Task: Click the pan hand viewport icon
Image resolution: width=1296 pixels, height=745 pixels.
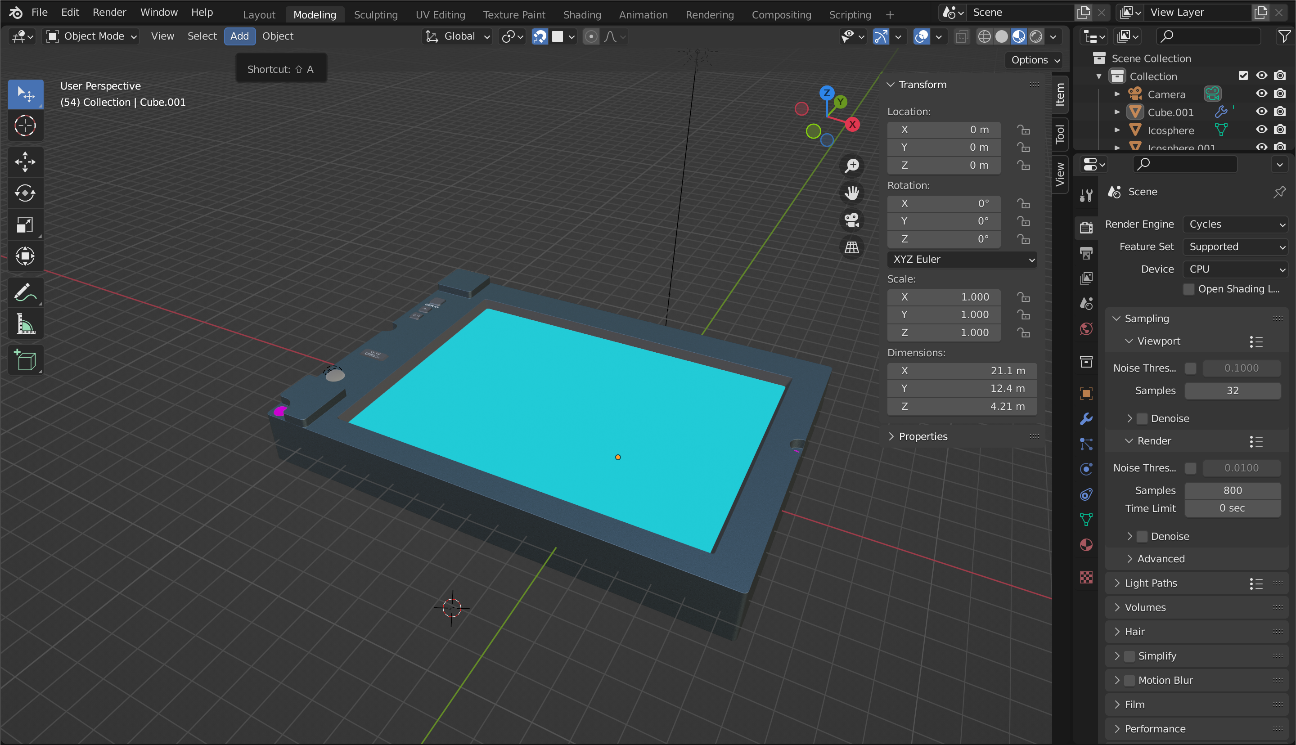Action: pos(852,193)
